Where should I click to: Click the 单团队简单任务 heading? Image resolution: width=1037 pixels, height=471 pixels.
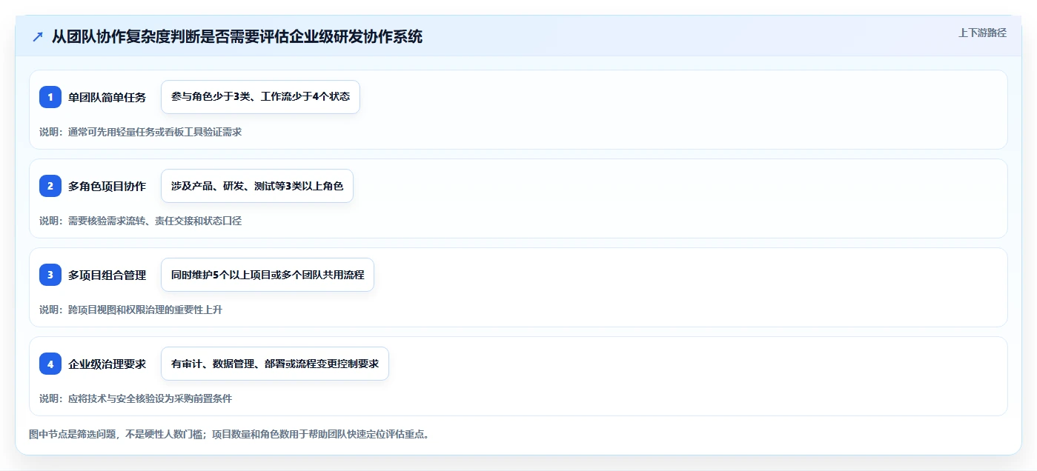[x=107, y=97]
